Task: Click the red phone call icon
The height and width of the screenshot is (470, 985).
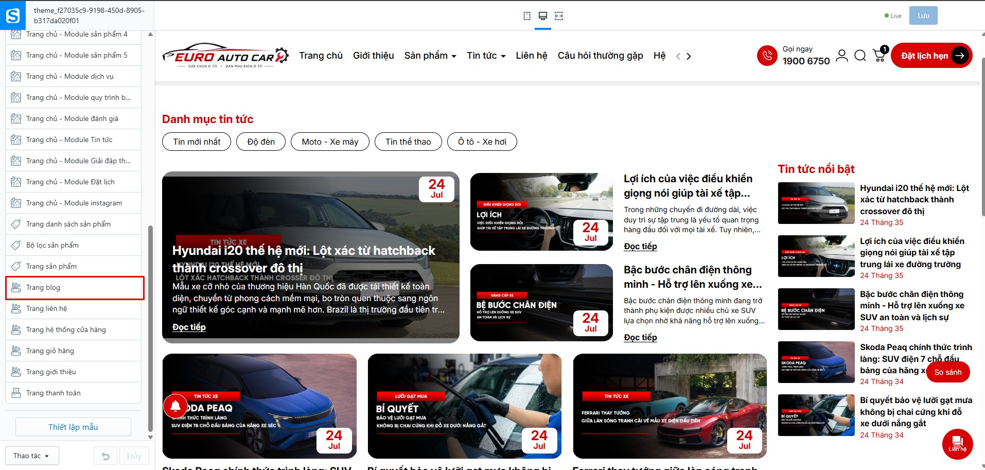Action: coord(767,56)
